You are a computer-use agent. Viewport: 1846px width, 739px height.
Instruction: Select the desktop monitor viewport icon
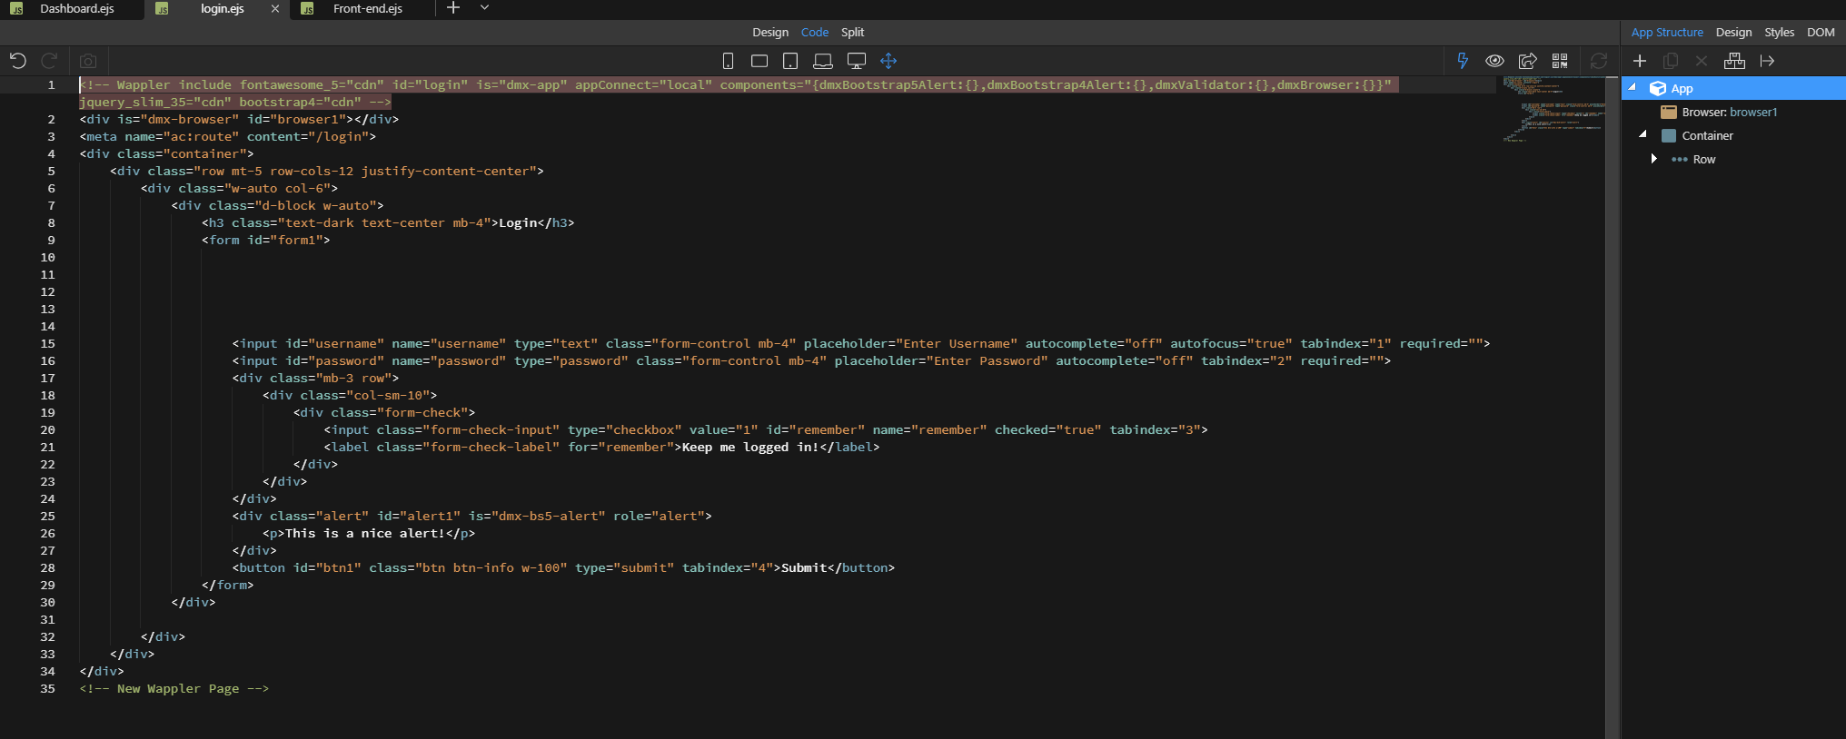[x=856, y=61]
